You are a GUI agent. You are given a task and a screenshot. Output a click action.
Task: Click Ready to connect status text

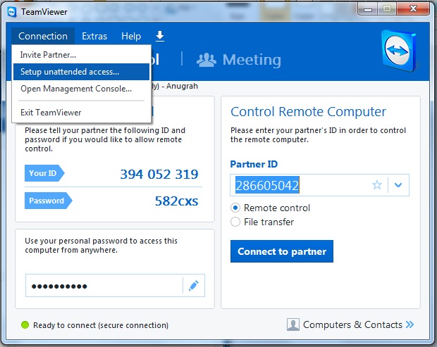click(x=101, y=325)
